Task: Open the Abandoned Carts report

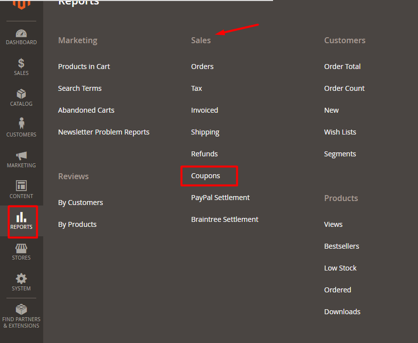Action: click(86, 110)
